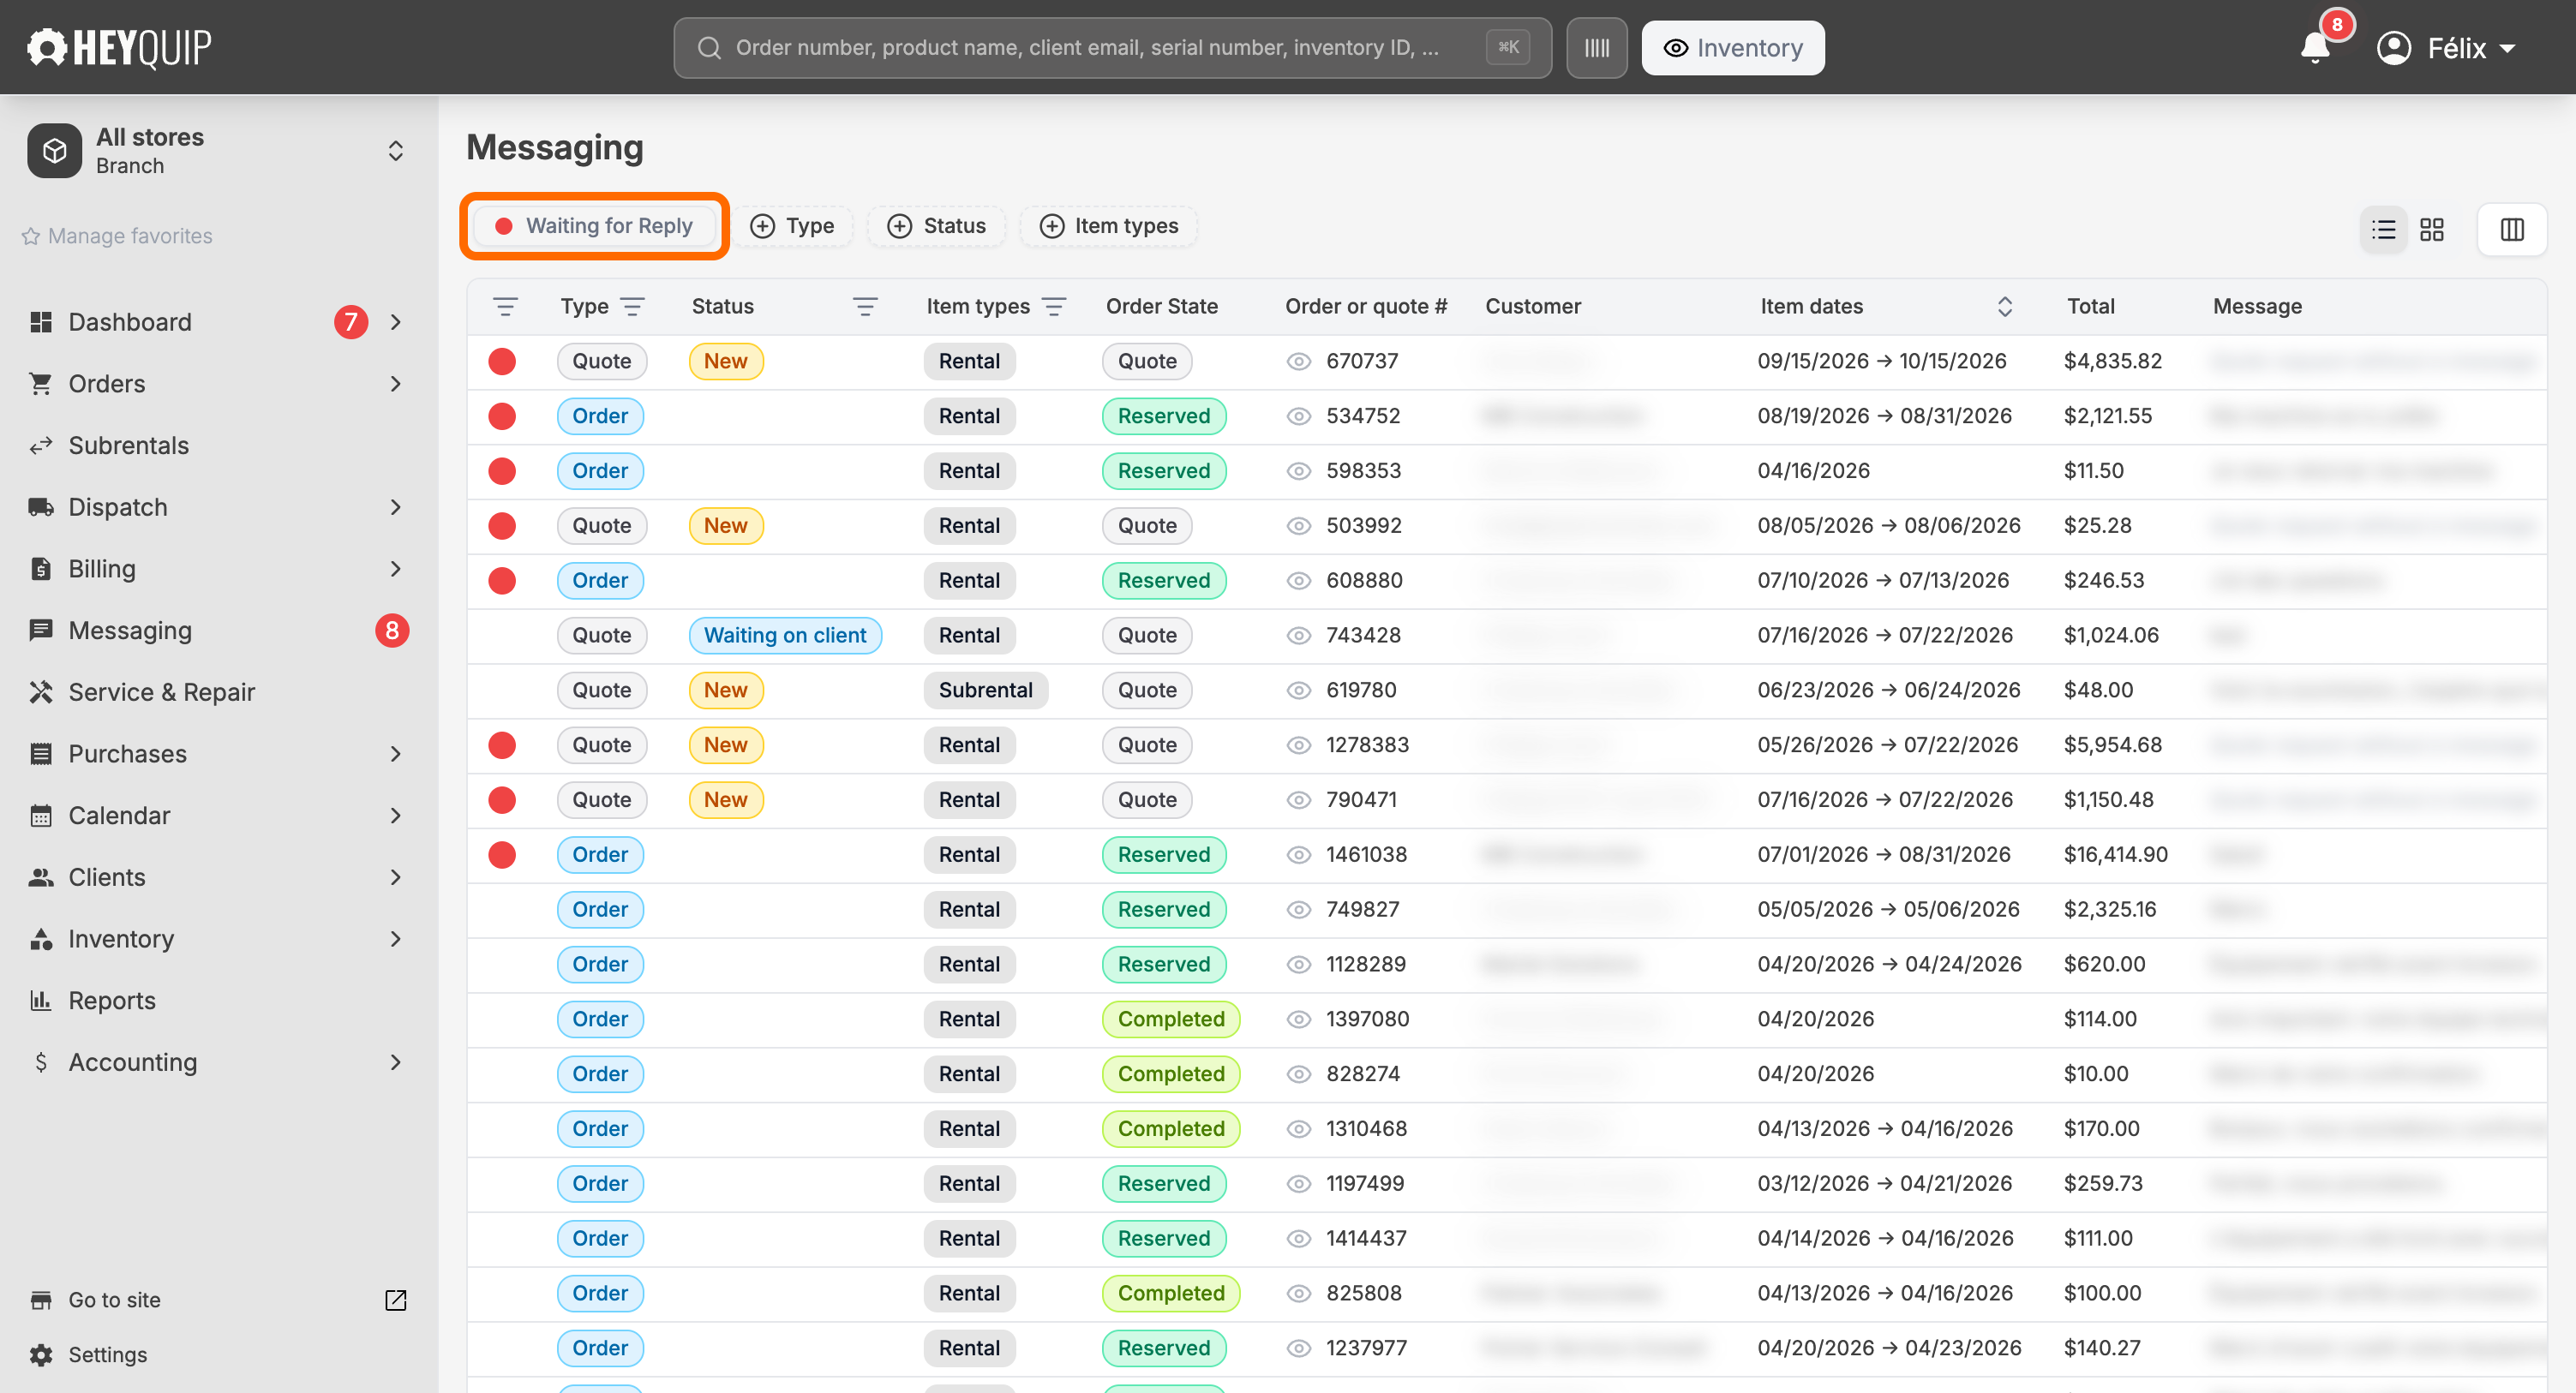Viewport: 2576px width, 1393px height.
Task: Expand the Accounting submenu chevron
Action: coord(396,1062)
